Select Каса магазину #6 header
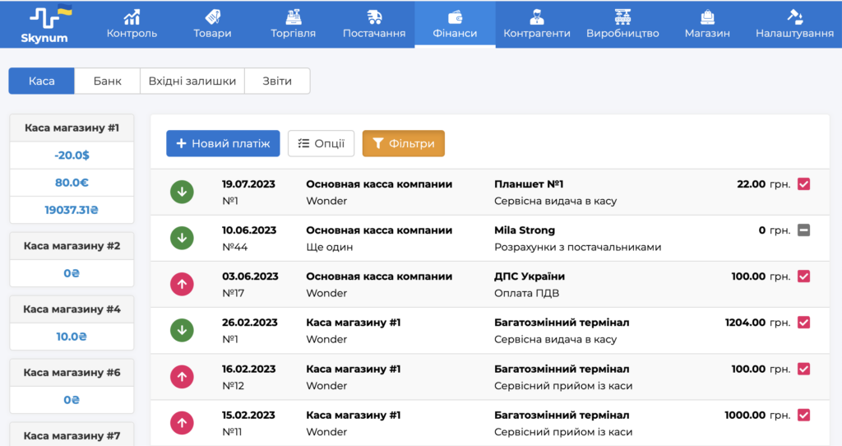842x446 pixels. coord(72,373)
